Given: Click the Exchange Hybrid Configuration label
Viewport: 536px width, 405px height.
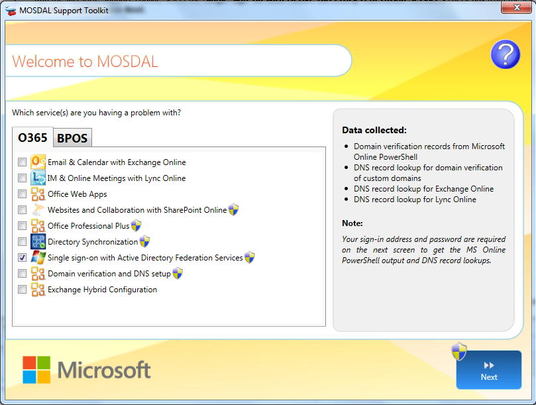Looking at the screenshot, I should coord(102,290).
